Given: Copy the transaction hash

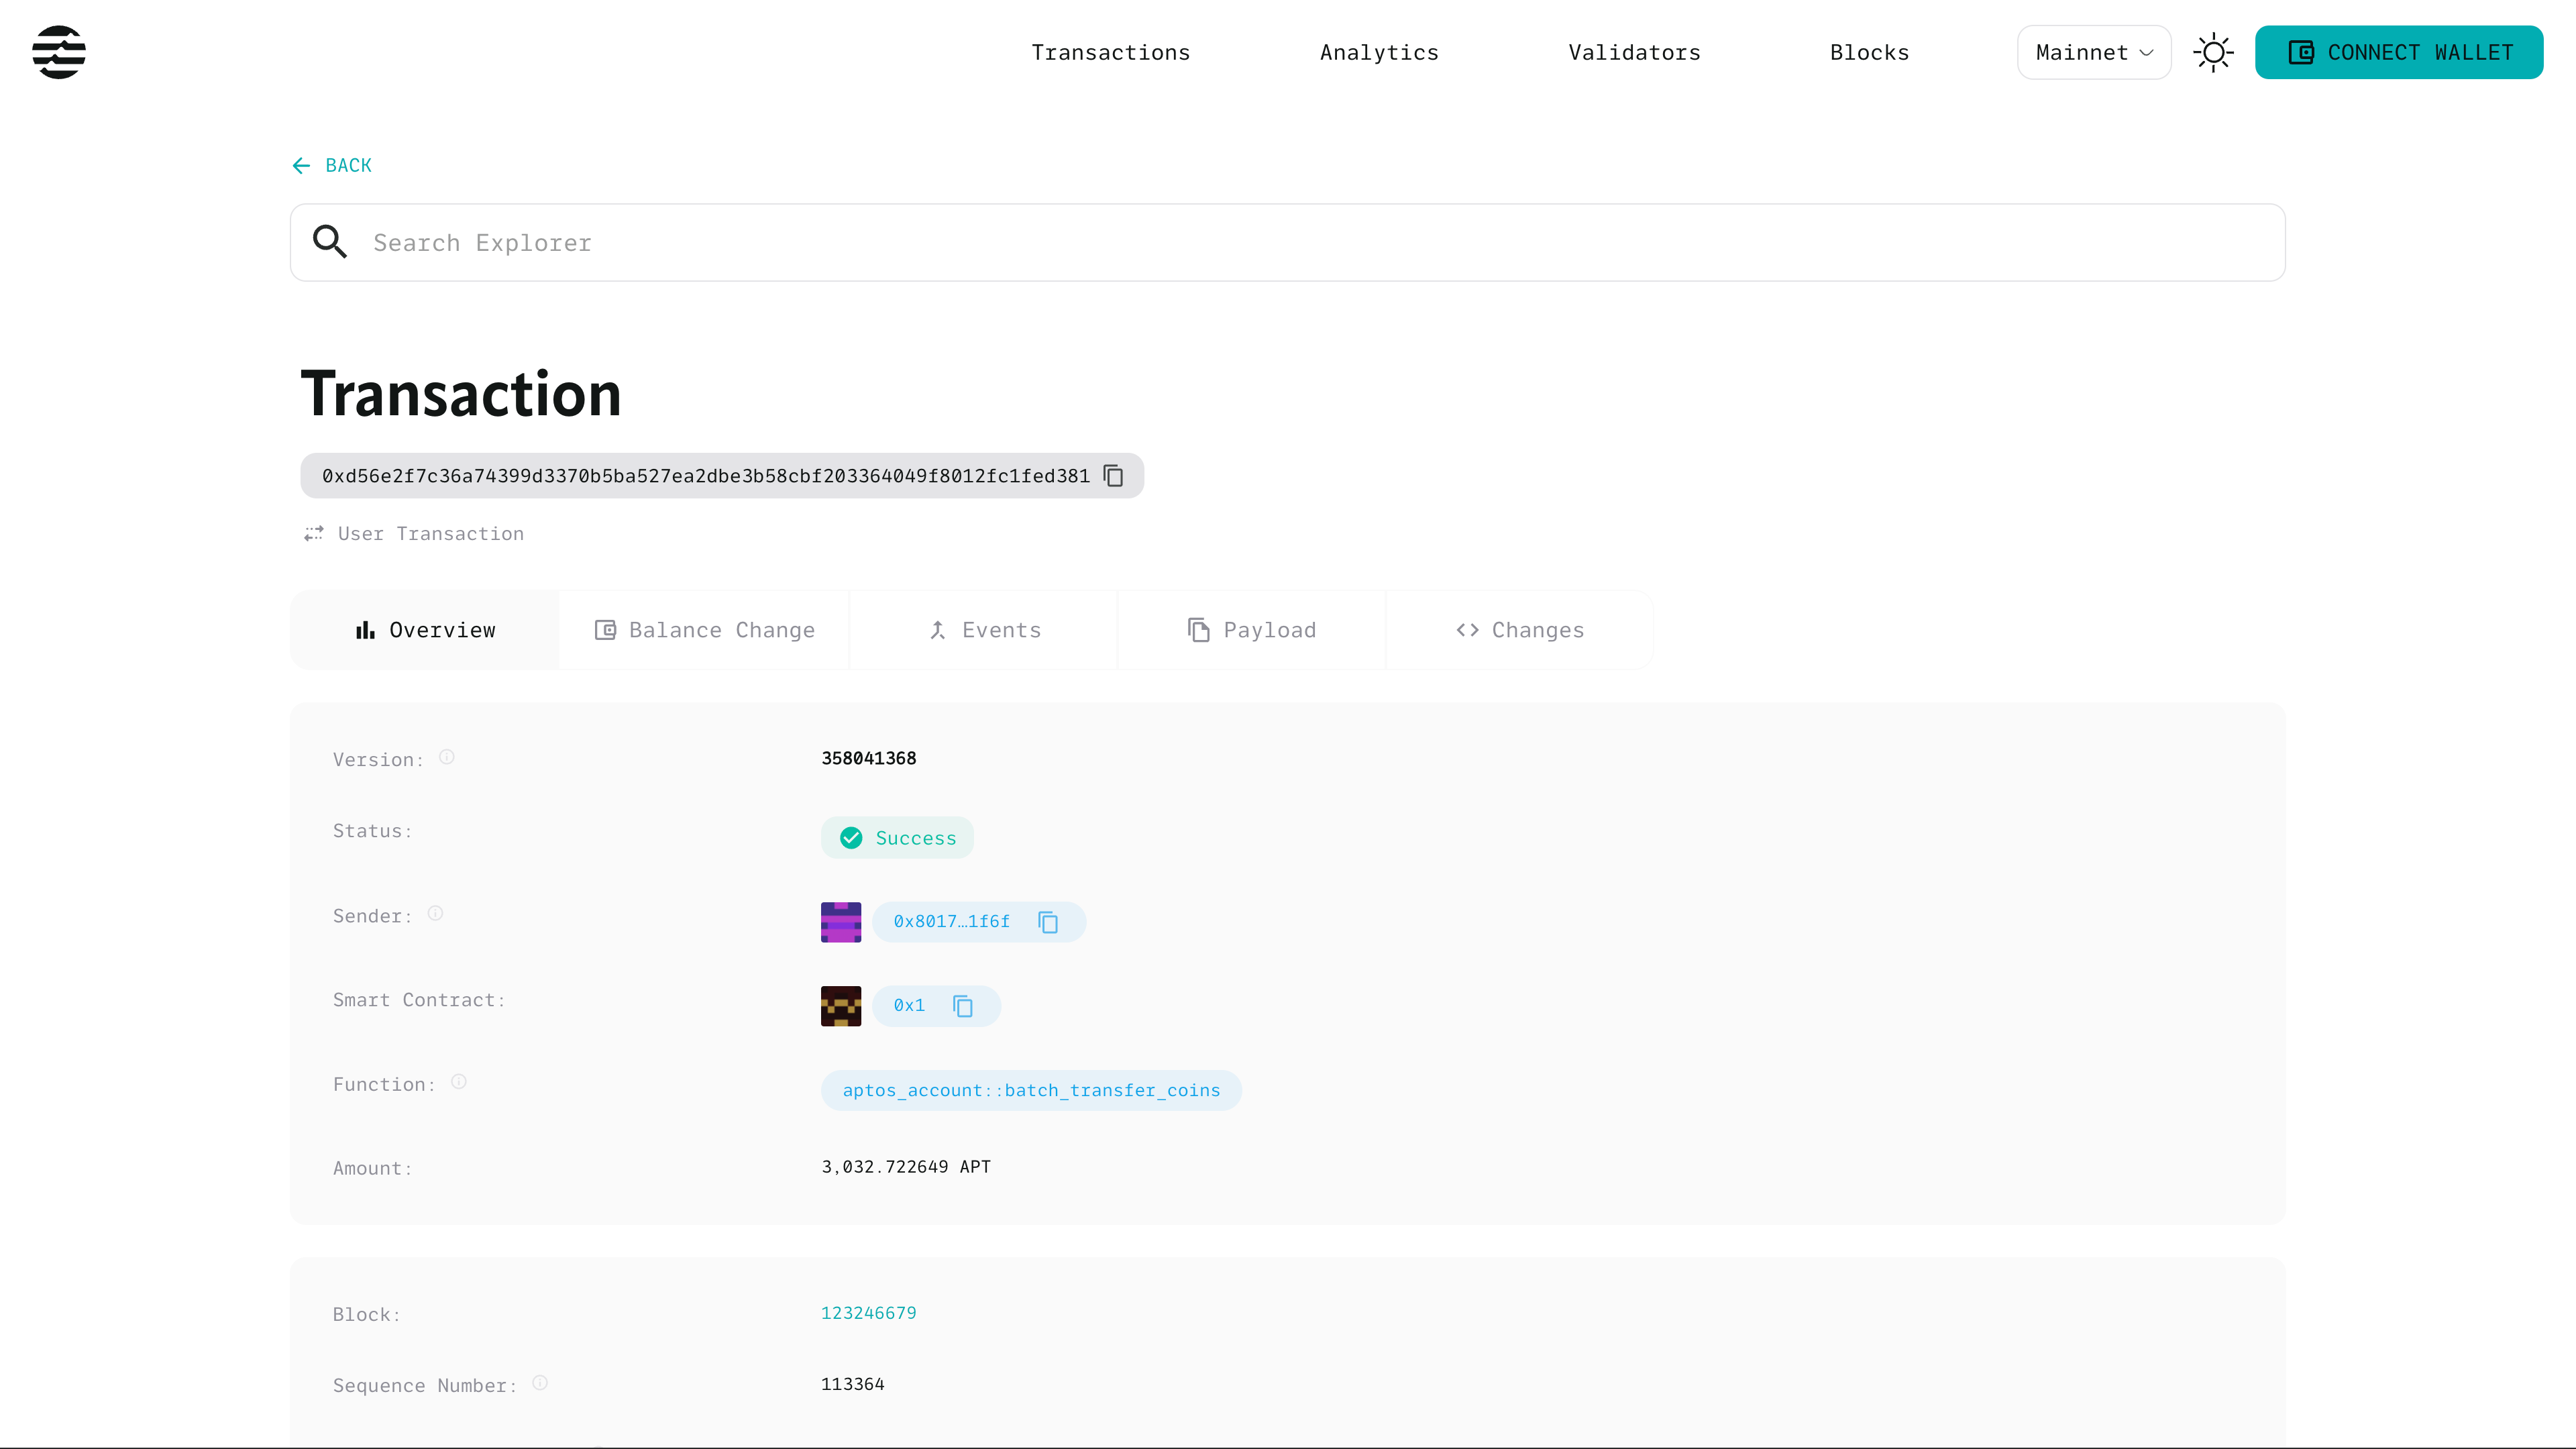Looking at the screenshot, I should (x=1113, y=476).
